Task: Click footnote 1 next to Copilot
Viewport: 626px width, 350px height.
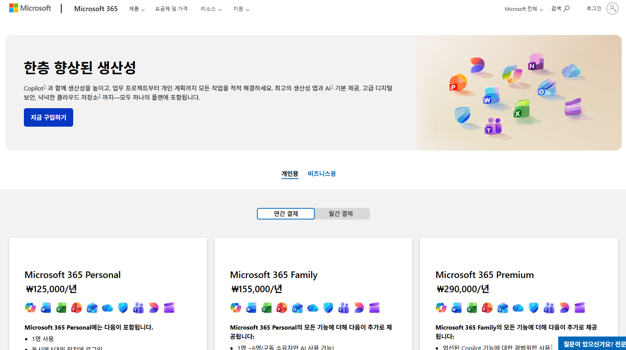Action: tap(45, 87)
